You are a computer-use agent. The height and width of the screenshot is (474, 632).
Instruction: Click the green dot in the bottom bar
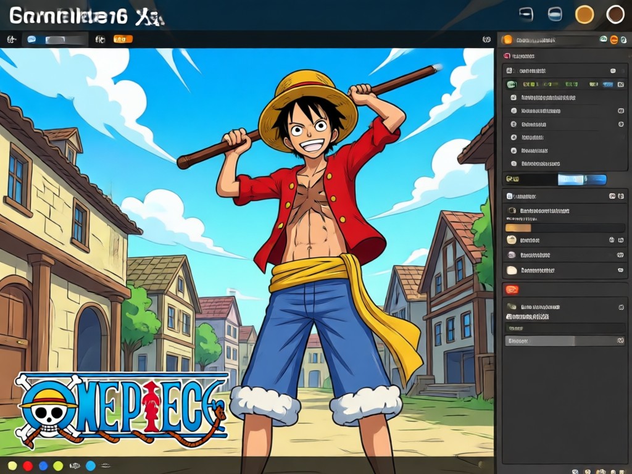point(58,466)
